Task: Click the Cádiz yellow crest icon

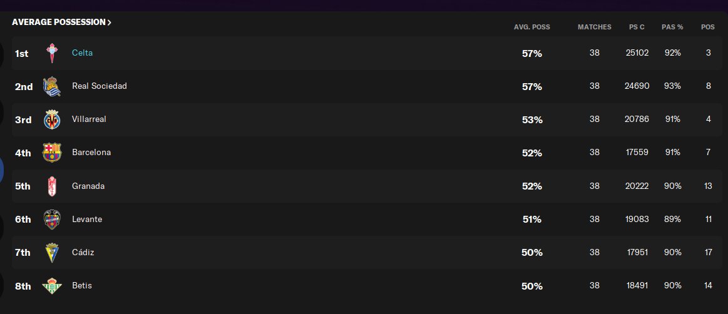Action: coord(52,253)
